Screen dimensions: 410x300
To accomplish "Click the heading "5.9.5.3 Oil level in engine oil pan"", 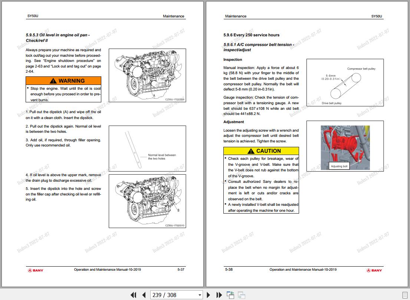I will point(58,37).
